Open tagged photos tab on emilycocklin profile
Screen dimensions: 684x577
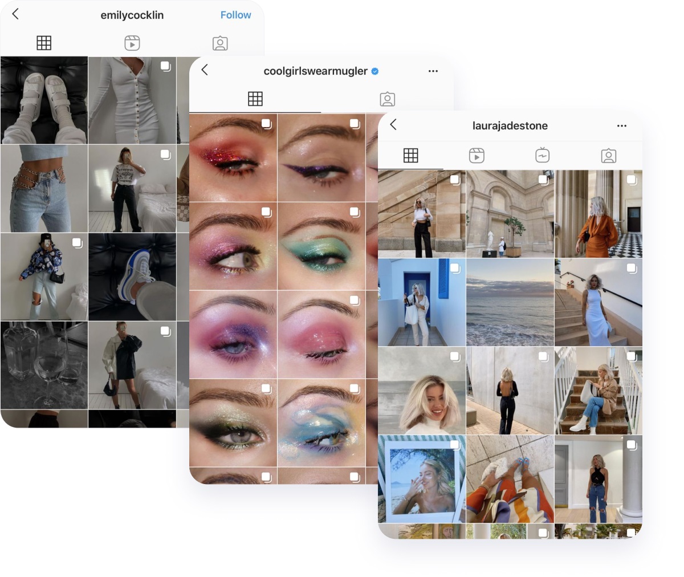coord(220,43)
